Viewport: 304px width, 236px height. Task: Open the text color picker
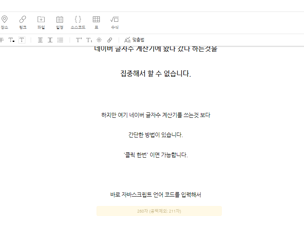(x=11, y=40)
